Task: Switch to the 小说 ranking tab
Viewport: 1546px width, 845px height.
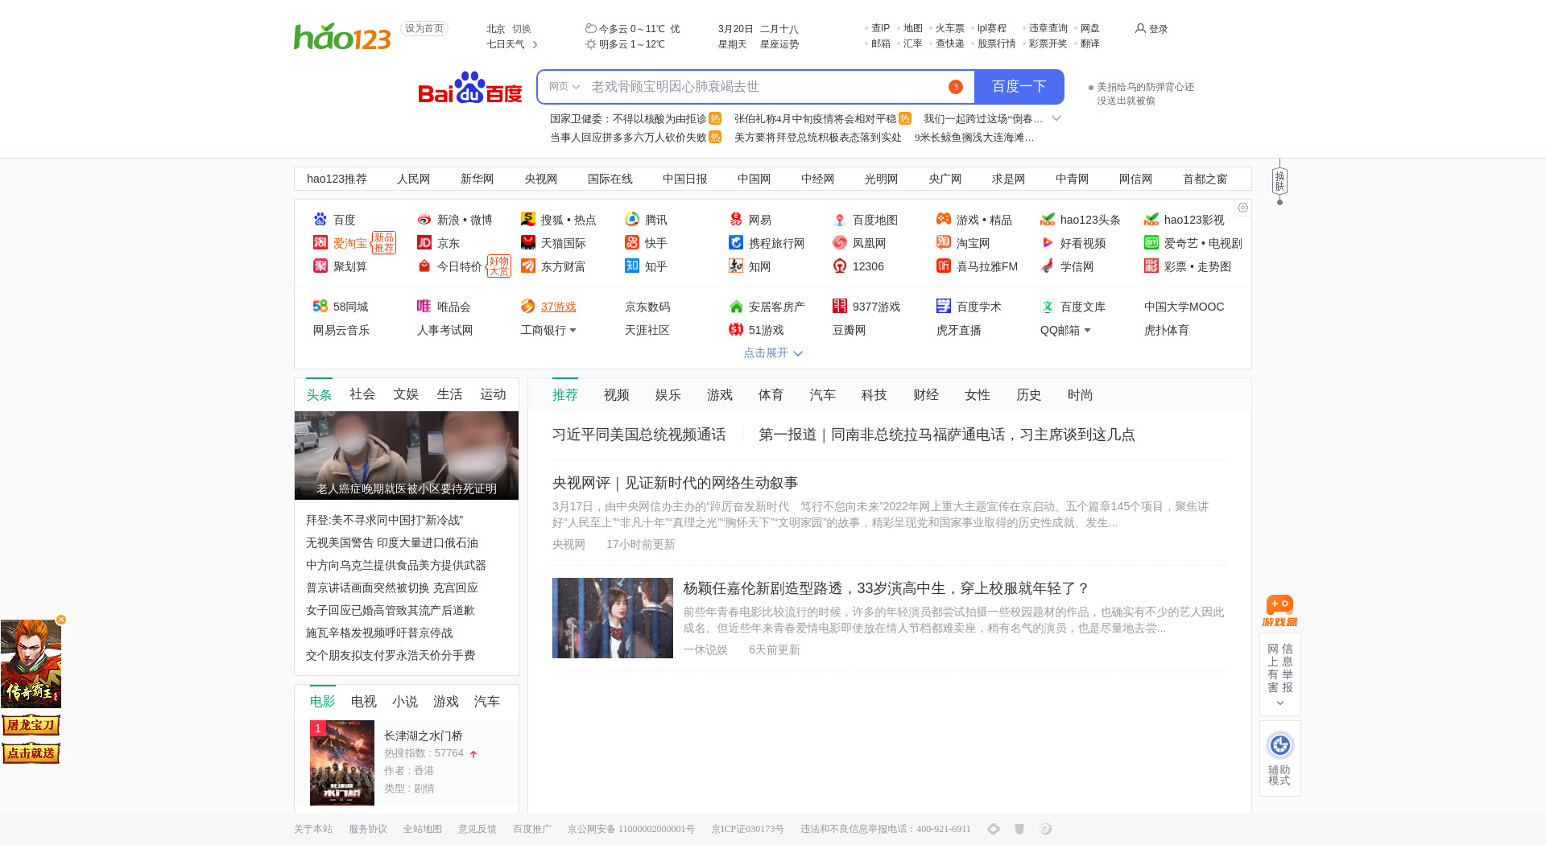Action: 405,702
